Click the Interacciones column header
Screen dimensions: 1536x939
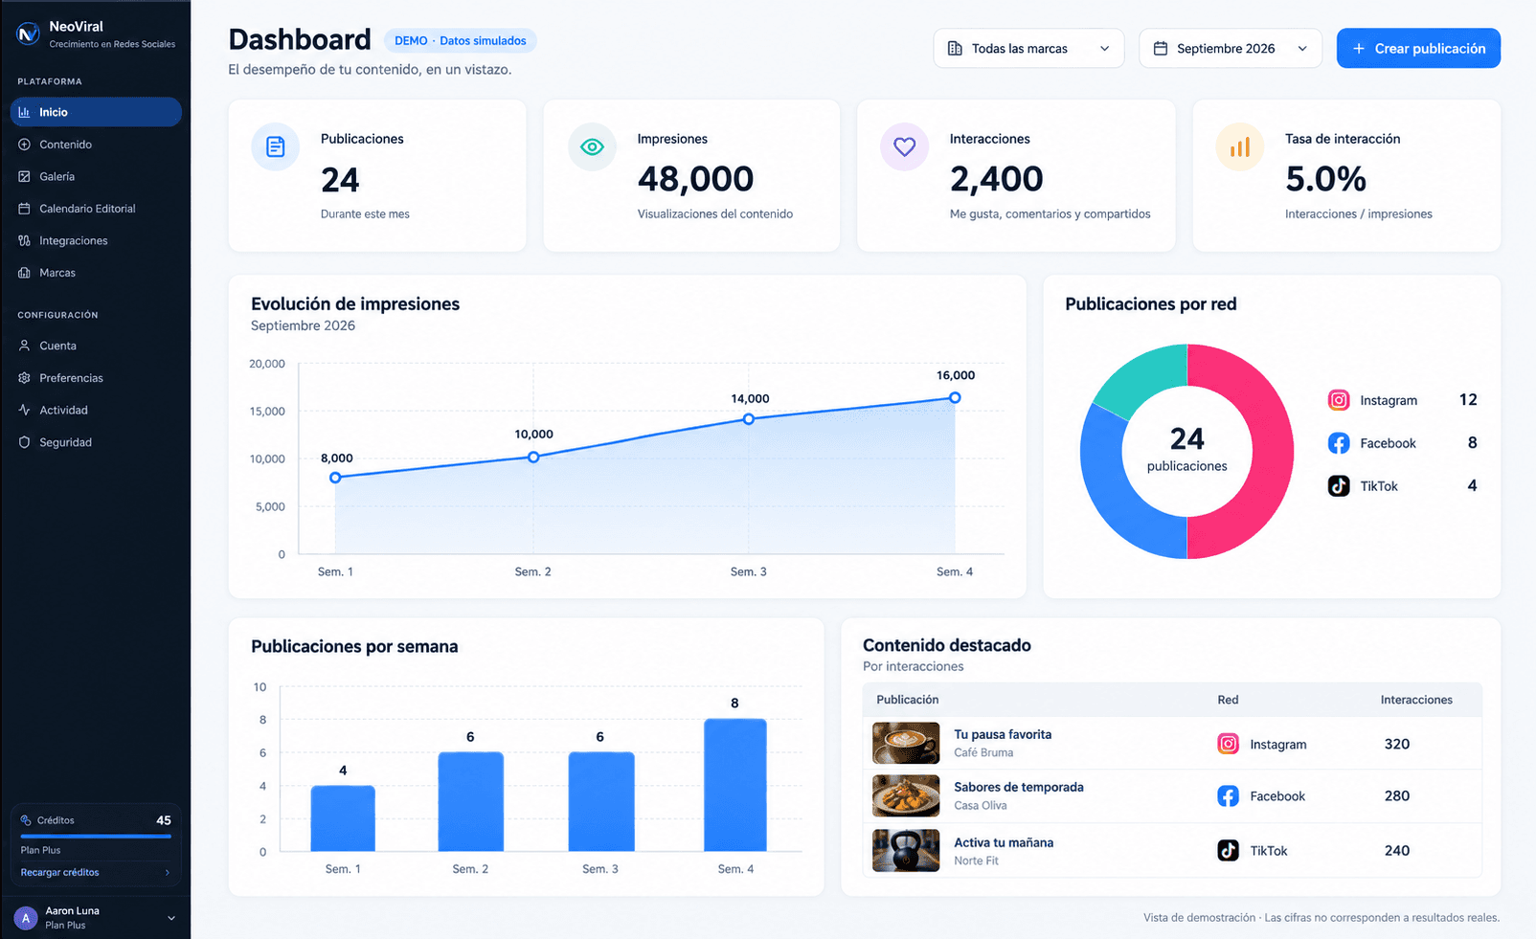tap(1416, 700)
